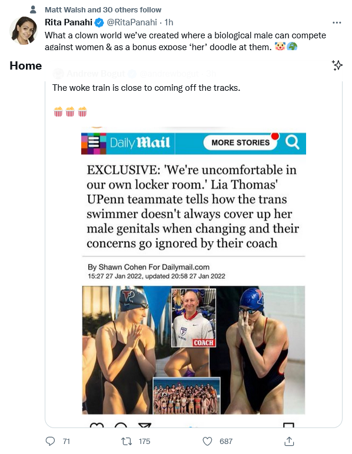Viewport: 352px width, 454px height.
Task: Open the Daily Mail hamburger menu icon
Action: [x=94, y=143]
